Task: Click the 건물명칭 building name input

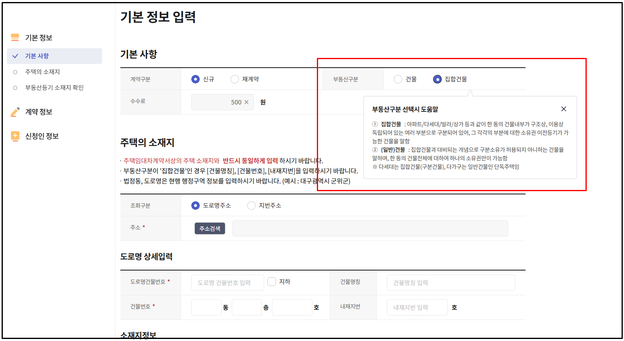Action: [x=451, y=282]
